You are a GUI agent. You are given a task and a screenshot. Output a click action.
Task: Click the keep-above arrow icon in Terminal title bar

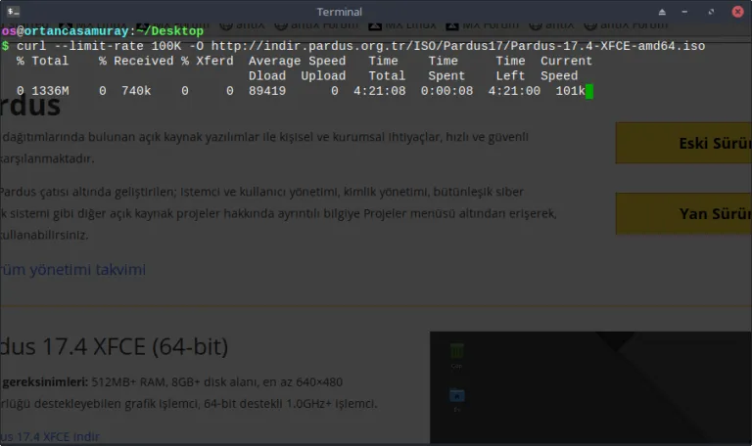click(x=662, y=12)
